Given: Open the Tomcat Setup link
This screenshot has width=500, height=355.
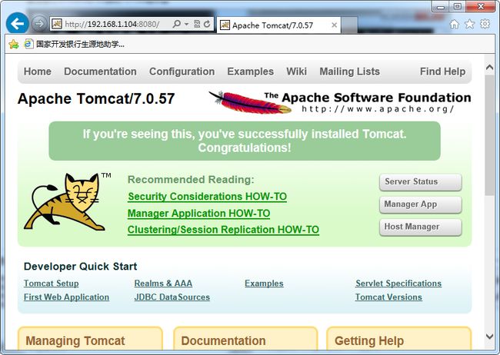Looking at the screenshot, I should [x=51, y=284].
